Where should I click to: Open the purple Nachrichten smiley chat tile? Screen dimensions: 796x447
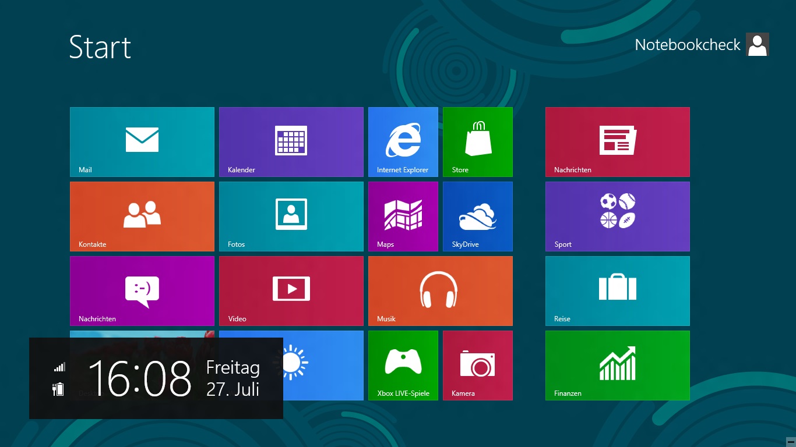click(x=142, y=291)
